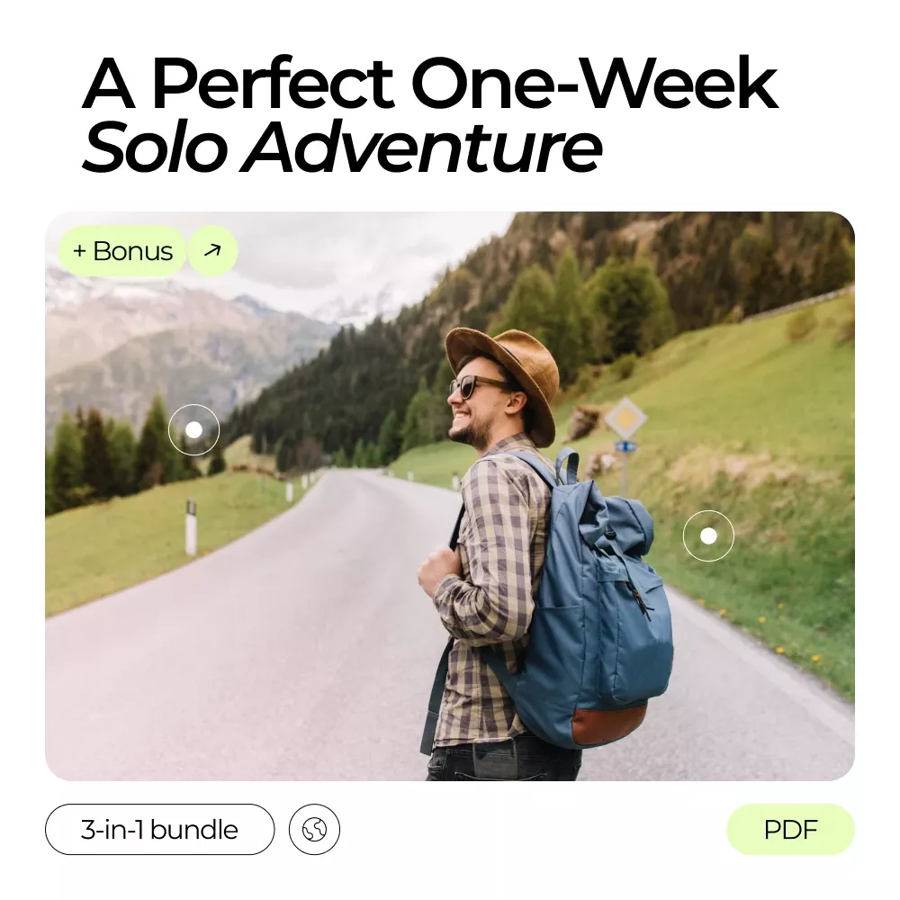Click the + Bonus green pill
Screen dimensions: 900x900
pos(122,251)
